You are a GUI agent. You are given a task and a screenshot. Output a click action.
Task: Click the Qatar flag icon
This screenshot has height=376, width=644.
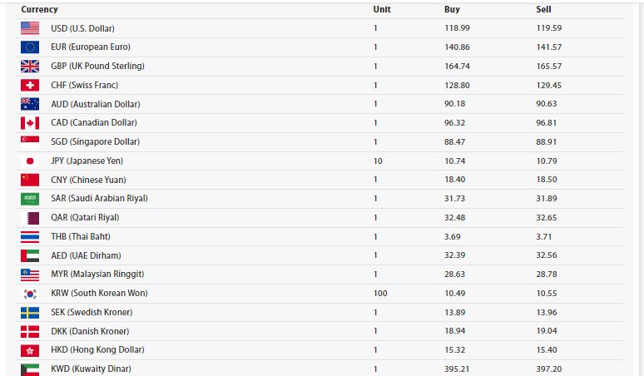(30, 218)
